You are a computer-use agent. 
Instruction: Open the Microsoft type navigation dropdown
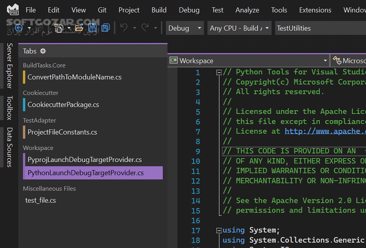coord(348,61)
